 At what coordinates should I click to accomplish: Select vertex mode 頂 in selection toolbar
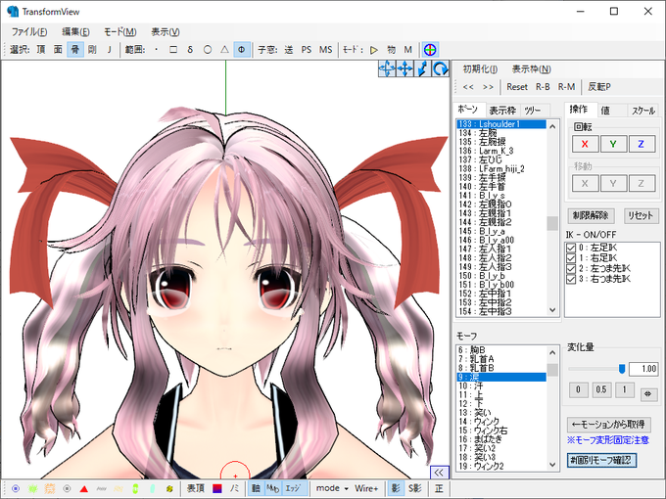tap(41, 50)
